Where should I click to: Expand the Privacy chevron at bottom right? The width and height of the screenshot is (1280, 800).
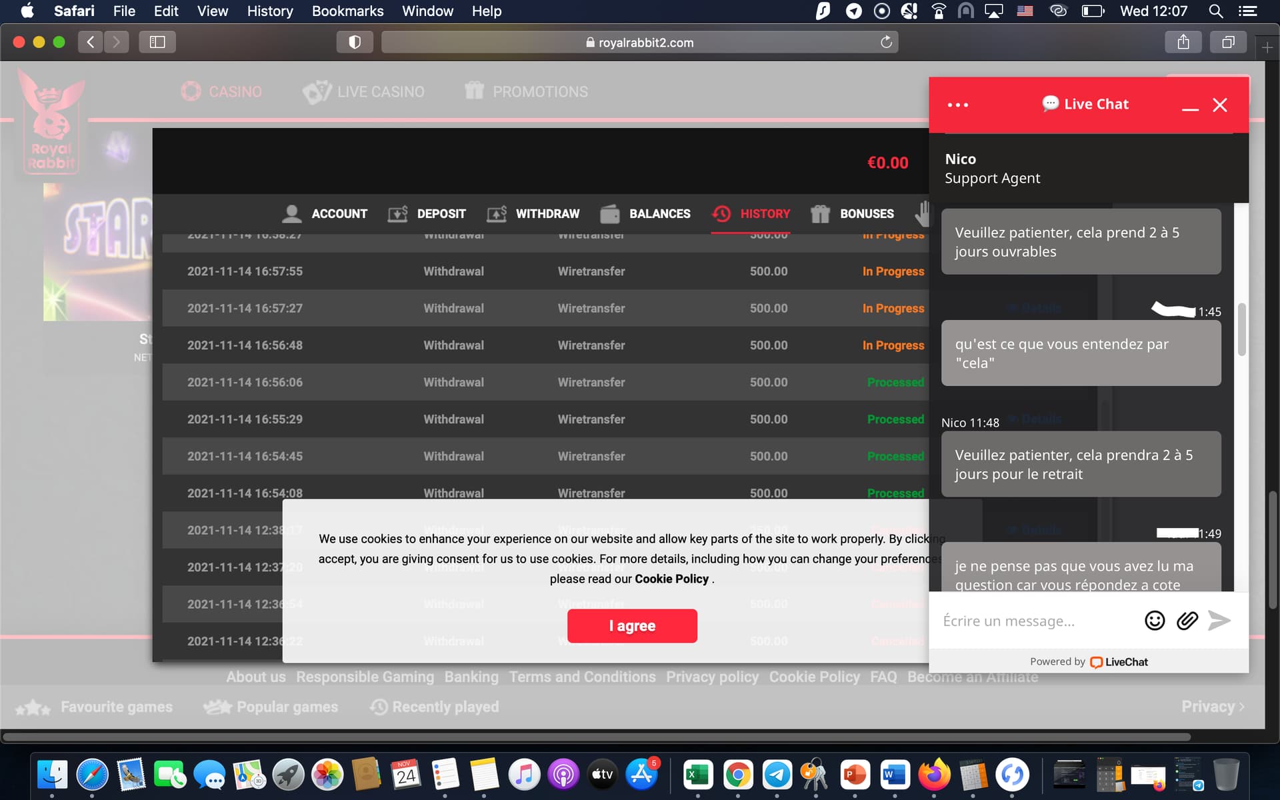point(1241,707)
